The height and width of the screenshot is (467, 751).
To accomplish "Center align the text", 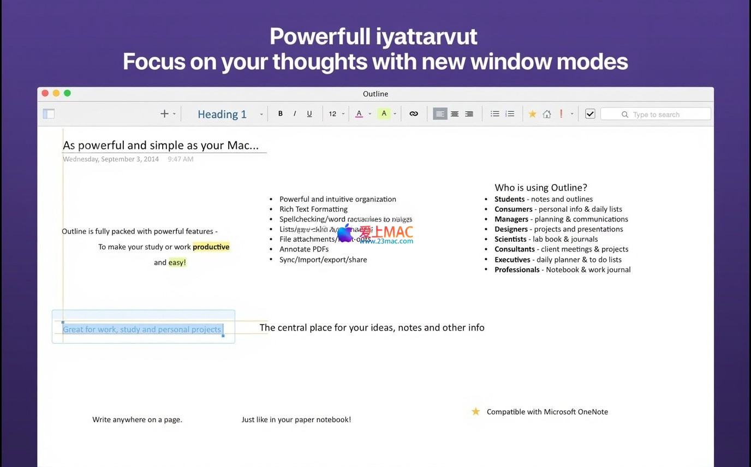I will 455,113.
